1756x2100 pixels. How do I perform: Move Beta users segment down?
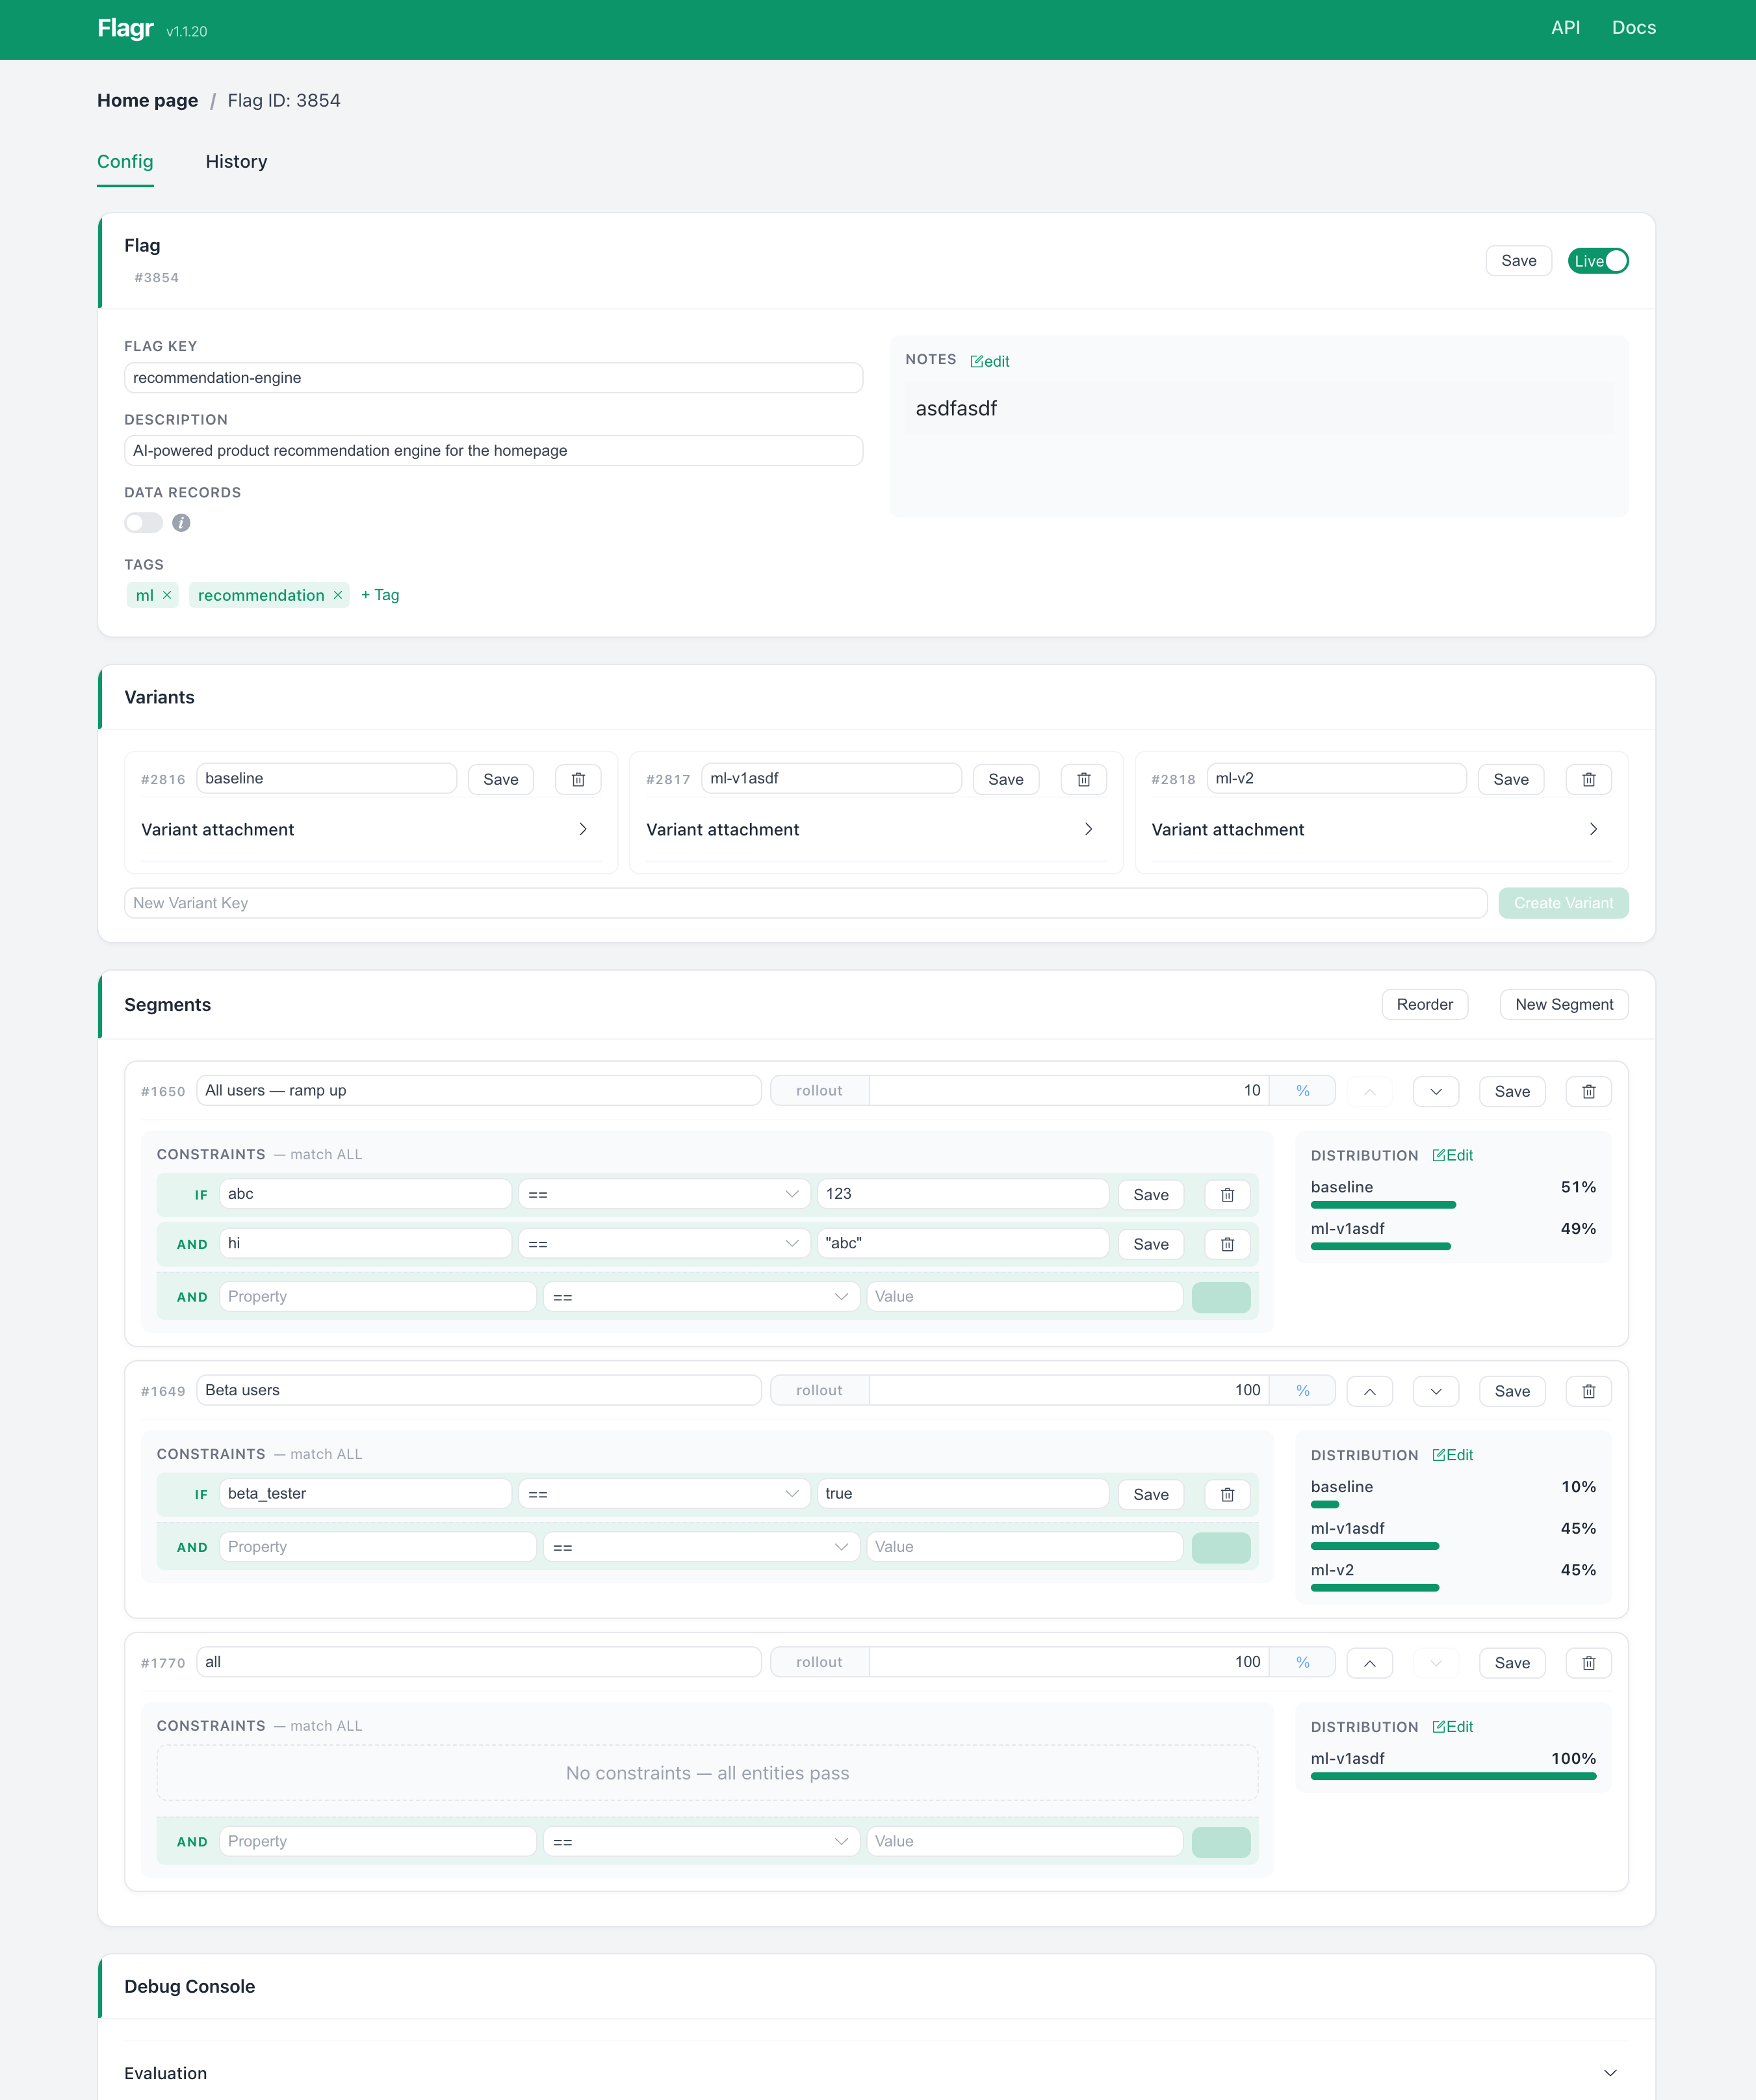1435,1391
